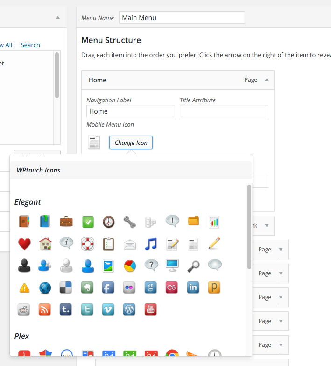Choose the Last.fm icon
The width and height of the screenshot is (331, 366).
171,287
